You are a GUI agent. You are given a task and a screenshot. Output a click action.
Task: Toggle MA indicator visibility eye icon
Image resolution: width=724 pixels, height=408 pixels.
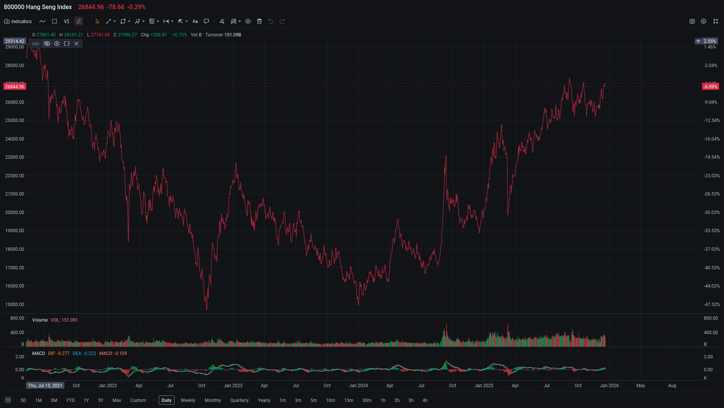(47, 44)
